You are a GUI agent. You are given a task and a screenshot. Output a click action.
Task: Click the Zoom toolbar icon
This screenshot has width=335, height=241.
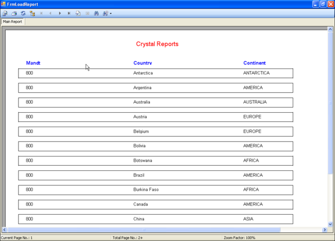(105, 13)
